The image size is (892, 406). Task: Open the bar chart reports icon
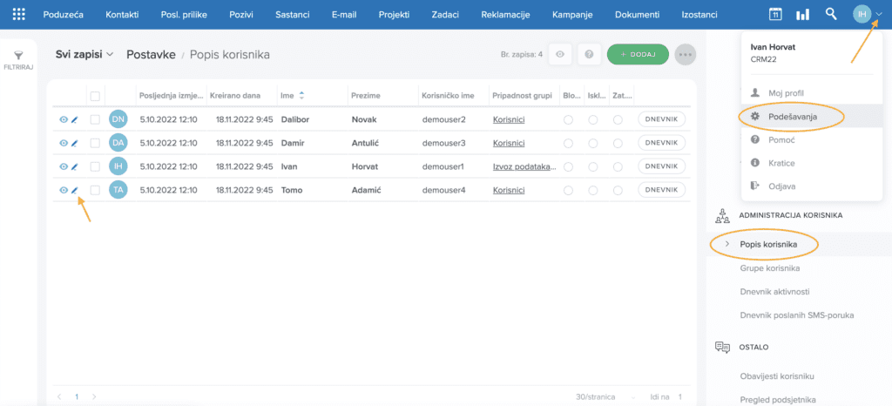tap(802, 15)
